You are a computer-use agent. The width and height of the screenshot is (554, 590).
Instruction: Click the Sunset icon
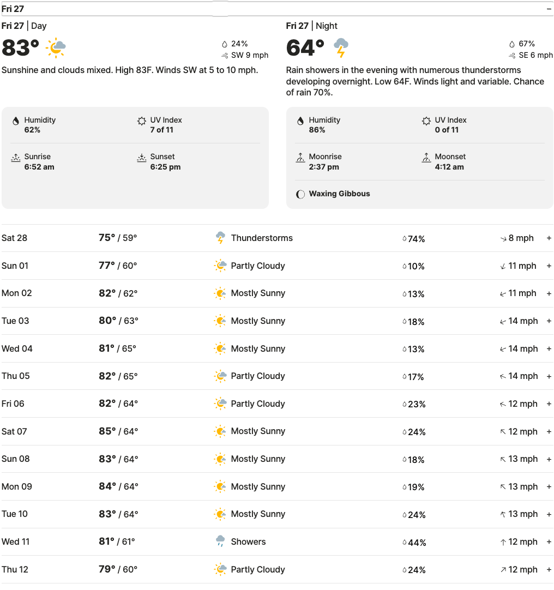tap(142, 158)
